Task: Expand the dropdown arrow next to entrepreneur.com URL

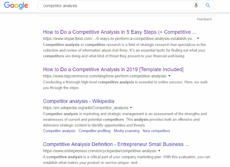Action: pos(159,151)
